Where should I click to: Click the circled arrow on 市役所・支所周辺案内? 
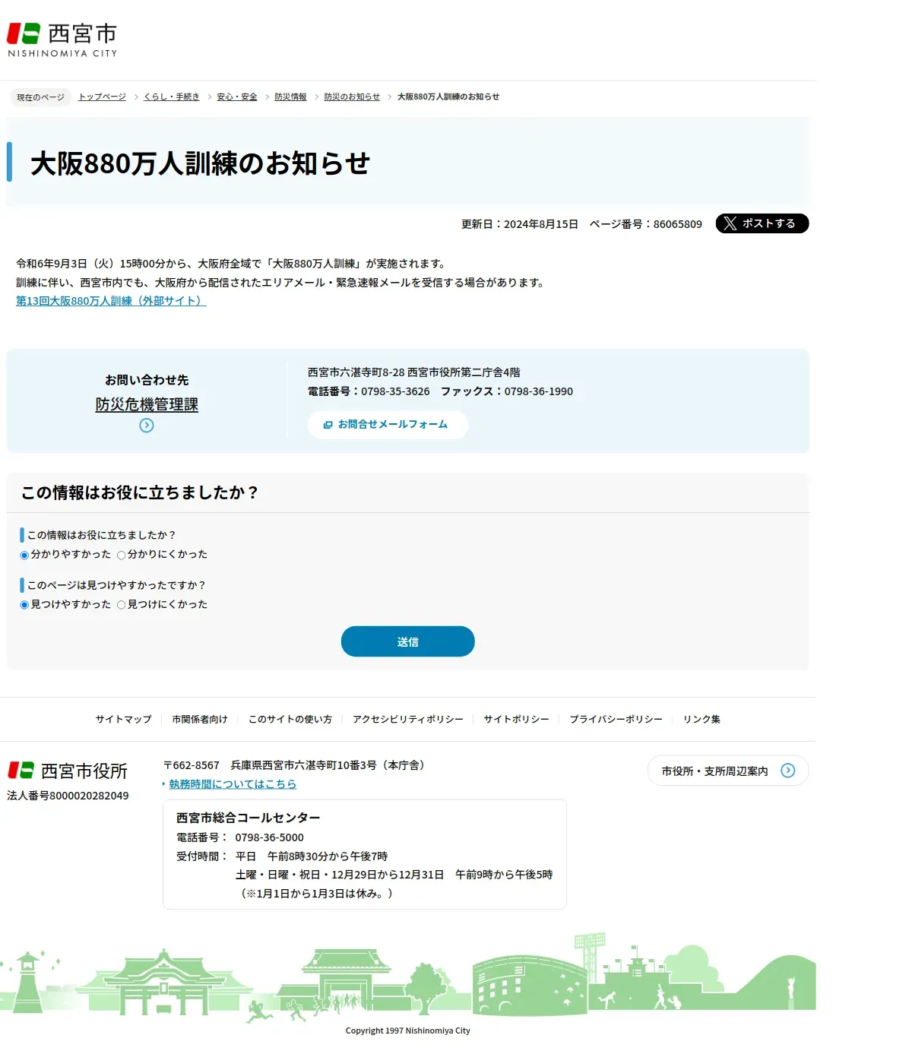coord(788,771)
